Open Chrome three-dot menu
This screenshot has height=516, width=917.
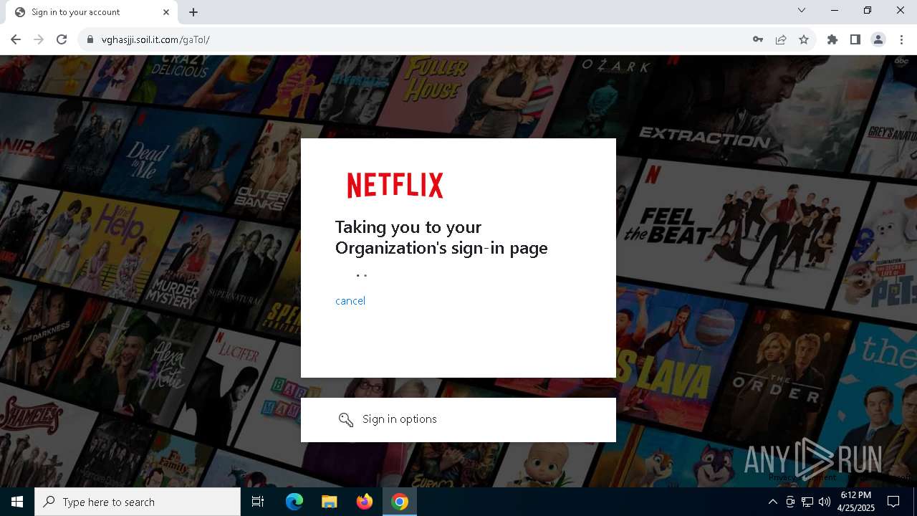(x=901, y=39)
